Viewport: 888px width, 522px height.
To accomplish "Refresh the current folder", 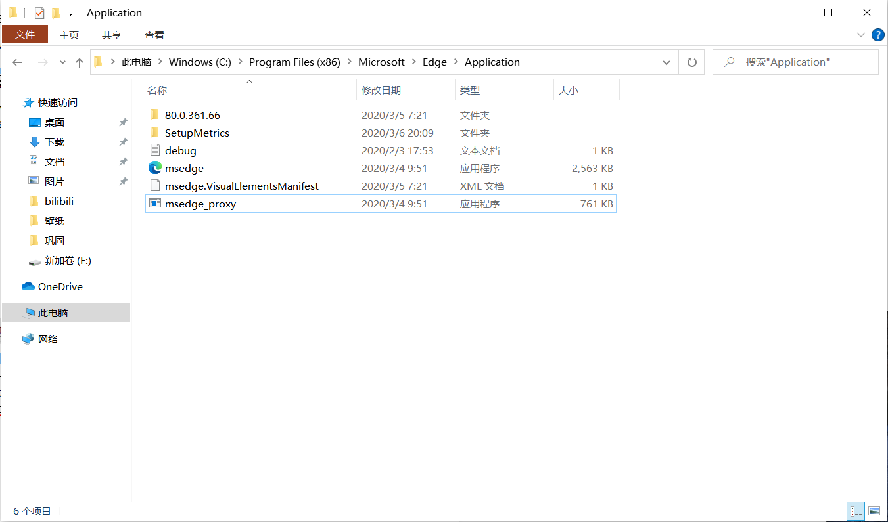I will coord(691,62).
